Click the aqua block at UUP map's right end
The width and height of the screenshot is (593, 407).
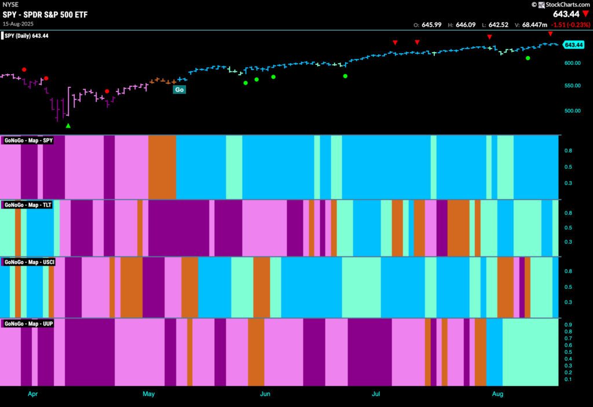(530, 352)
